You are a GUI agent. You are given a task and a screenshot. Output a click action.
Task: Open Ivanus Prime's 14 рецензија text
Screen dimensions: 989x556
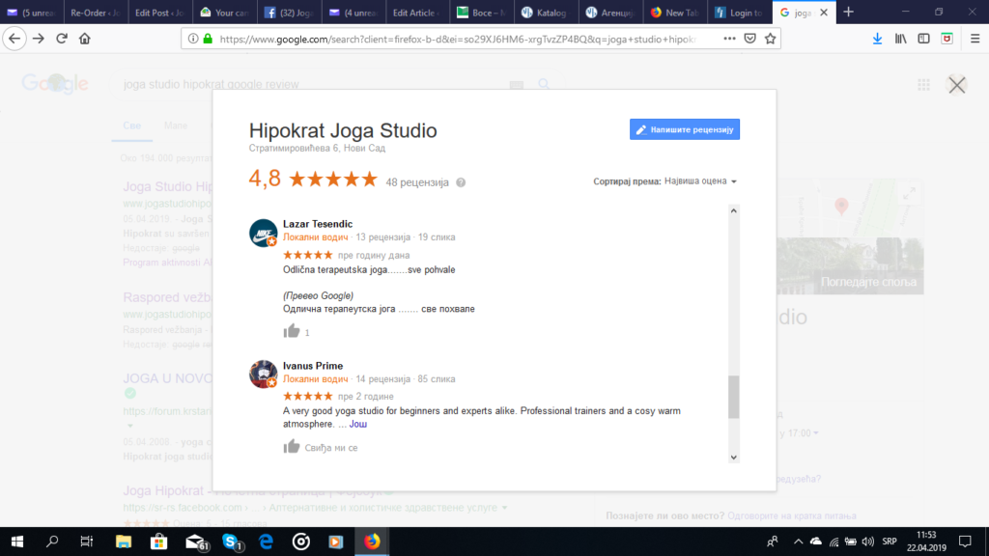[382, 378]
